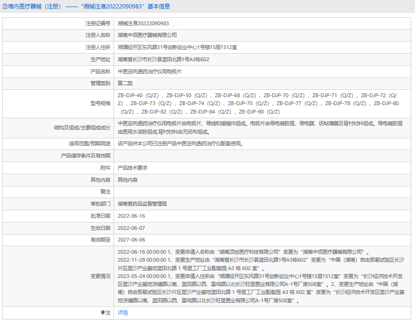Click the 生产地址 label

click(x=100, y=59)
